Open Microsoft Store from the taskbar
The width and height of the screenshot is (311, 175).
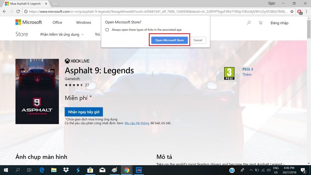pyautogui.click(x=90, y=170)
